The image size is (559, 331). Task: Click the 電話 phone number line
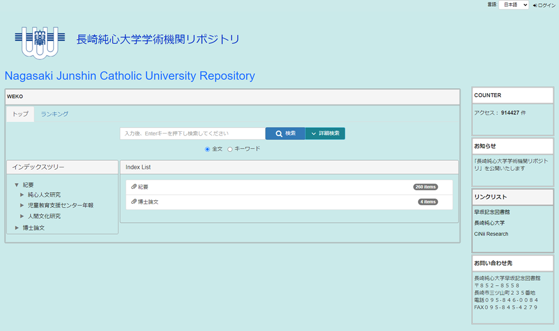pyautogui.click(x=506, y=300)
